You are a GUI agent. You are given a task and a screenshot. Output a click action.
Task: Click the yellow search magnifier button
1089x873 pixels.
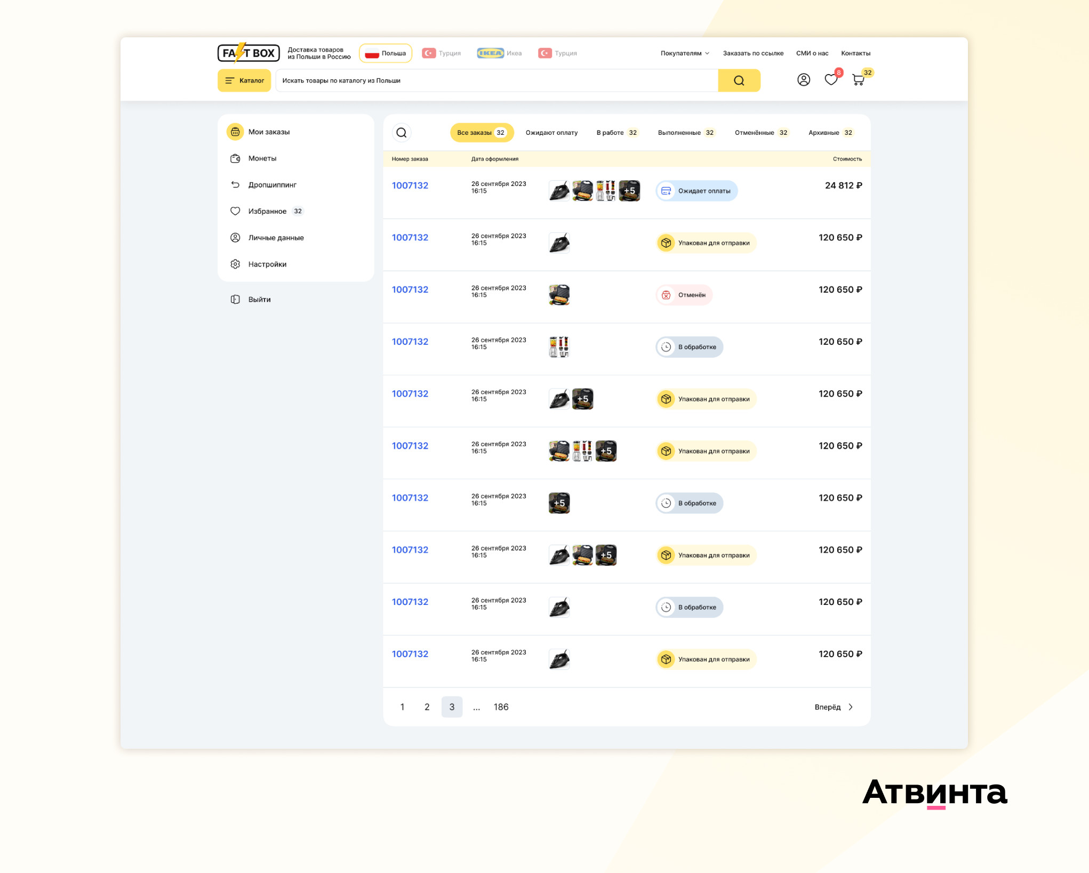pos(739,80)
